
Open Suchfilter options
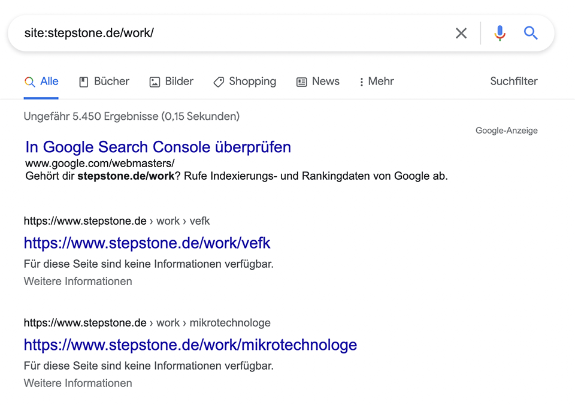tap(514, 81)
